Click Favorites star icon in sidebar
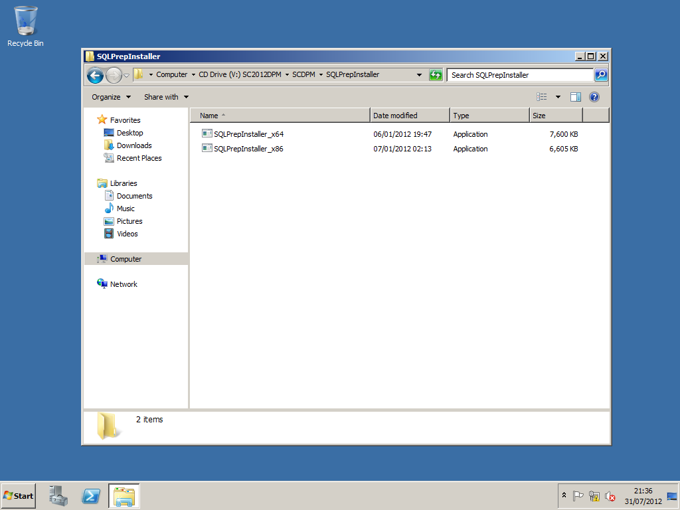 102,120
